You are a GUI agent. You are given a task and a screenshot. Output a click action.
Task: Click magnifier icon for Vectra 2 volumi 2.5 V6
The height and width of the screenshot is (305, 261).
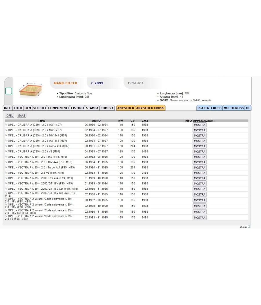pyautogui.click(x=6, y=216)
